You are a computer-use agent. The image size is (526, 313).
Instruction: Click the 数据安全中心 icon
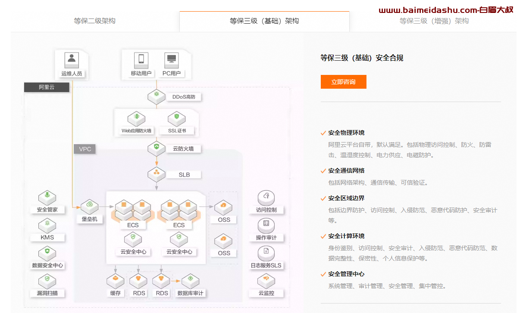[x=47, y=253]
